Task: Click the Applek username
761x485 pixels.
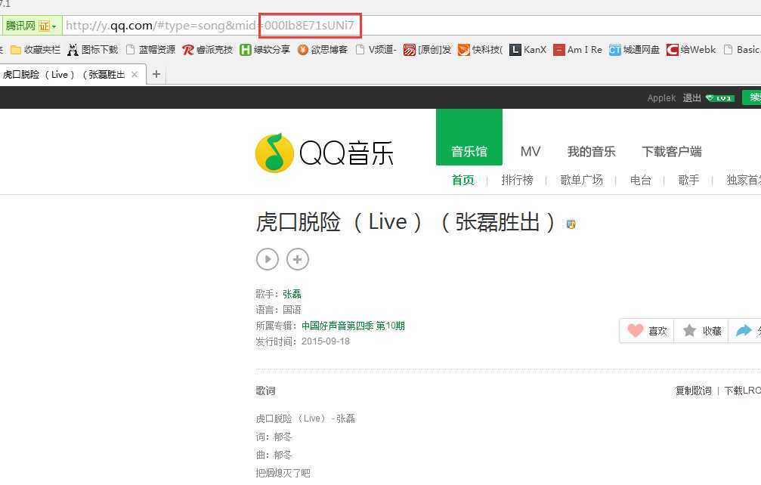Action: (x=661, y=98)
